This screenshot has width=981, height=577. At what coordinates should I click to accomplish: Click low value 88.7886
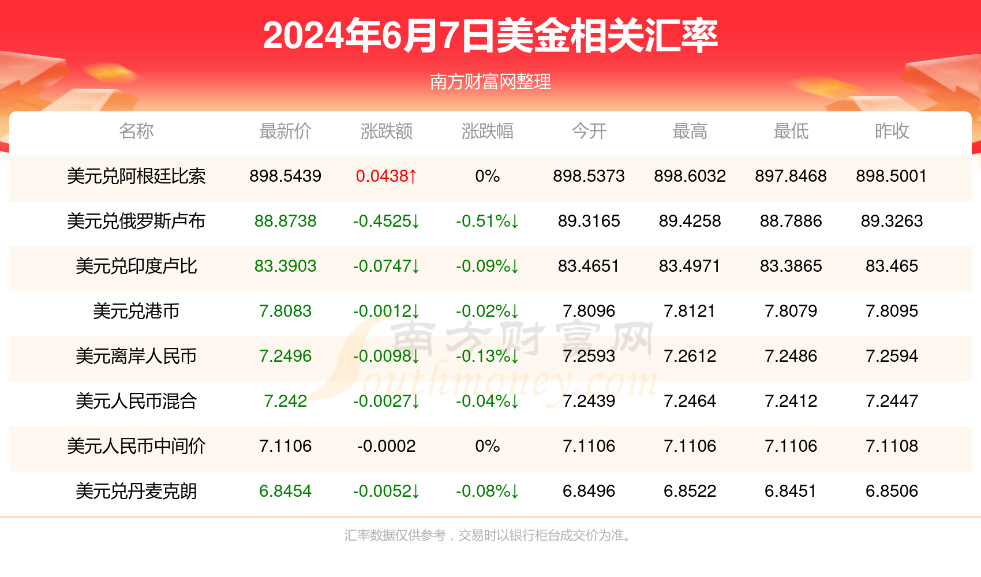791,221
